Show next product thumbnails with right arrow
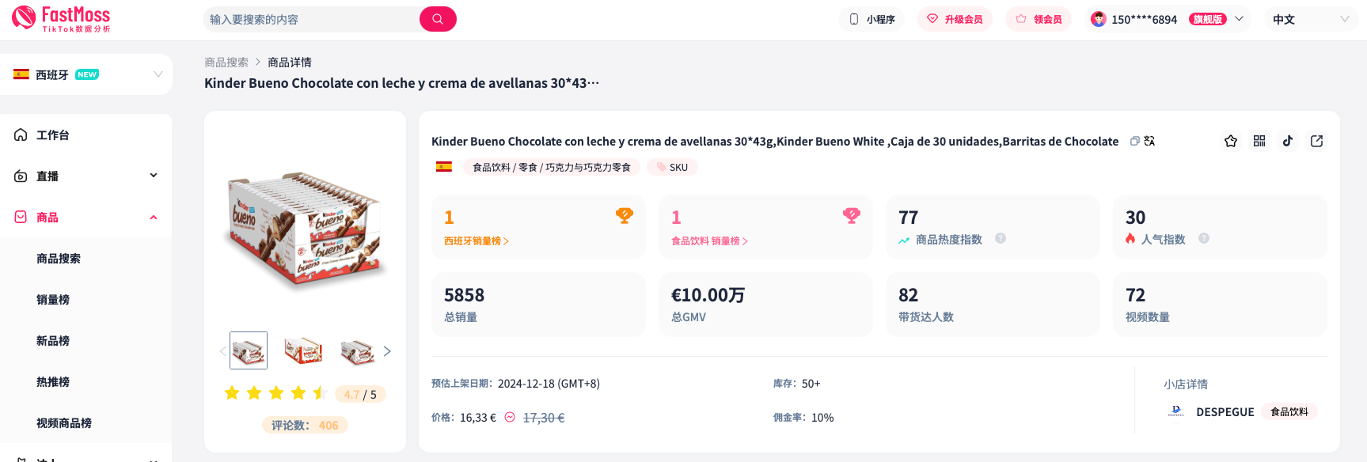This screenshot has width=1367, height=462. [387, 351]
